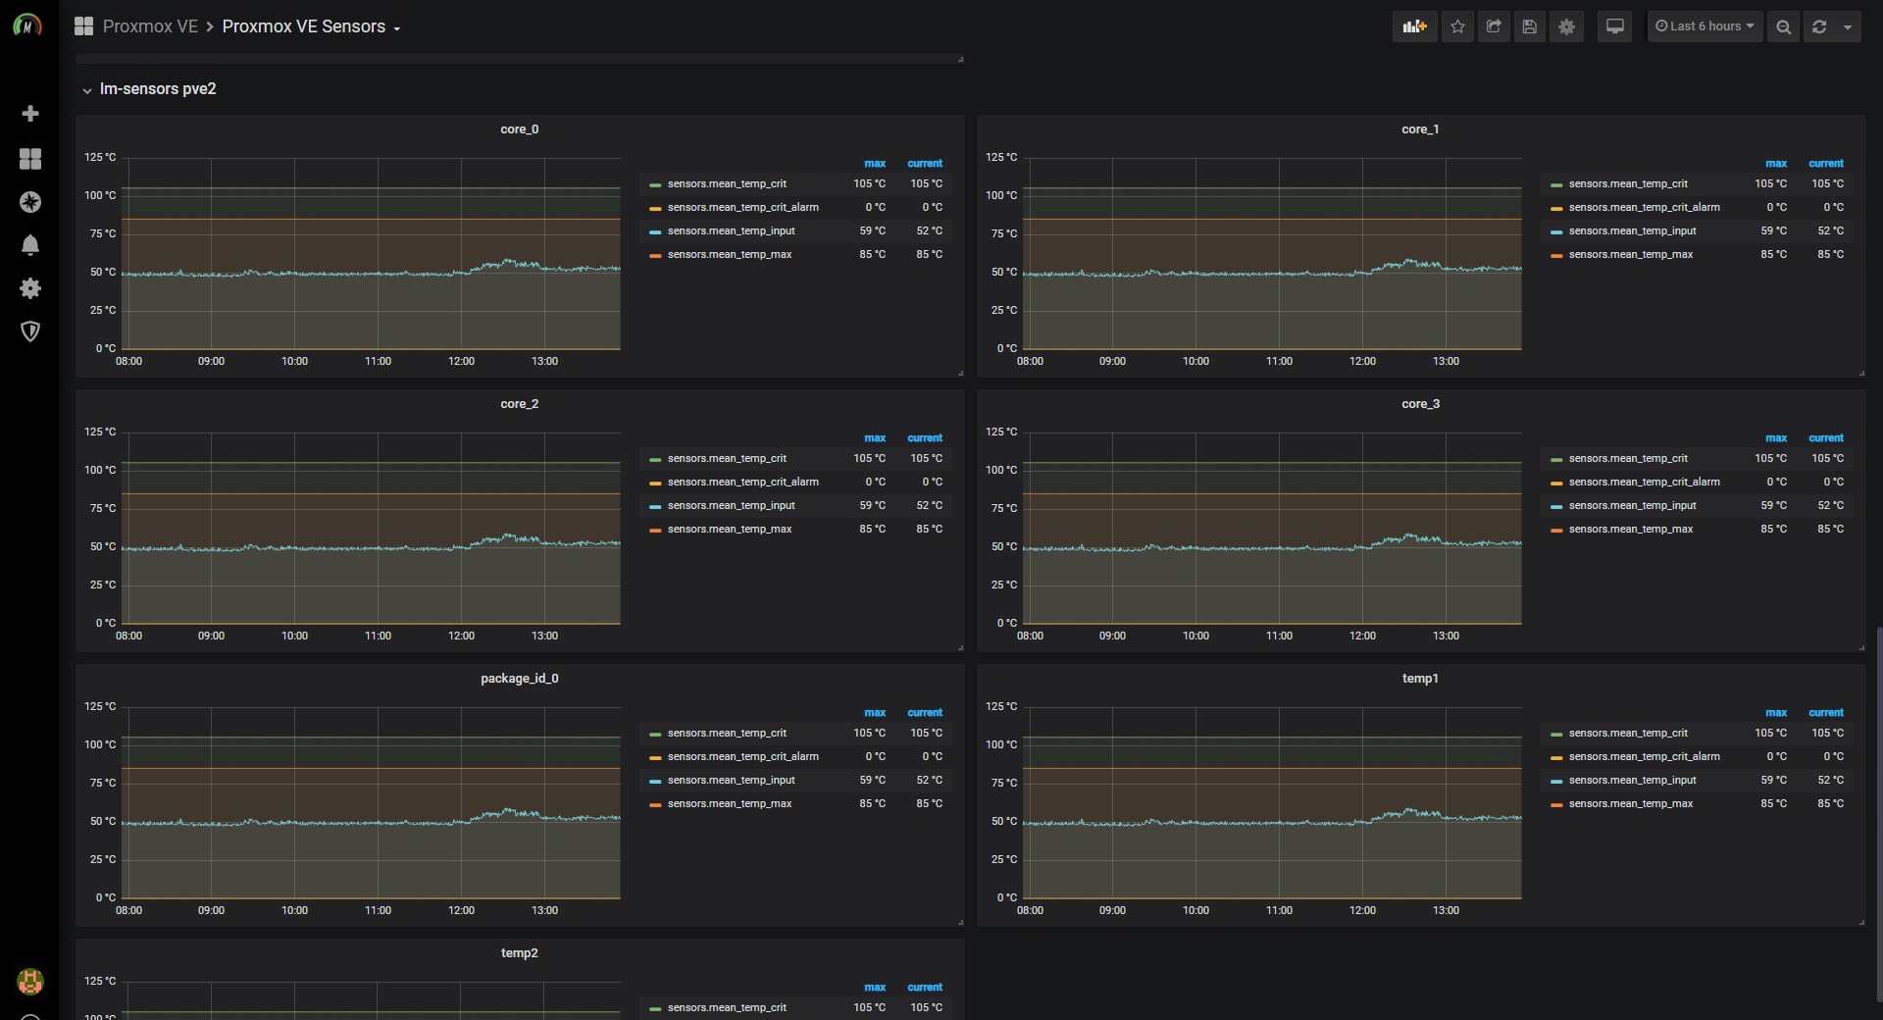Open the Proxmox VE Sensors dashboard dropdown
Image resolution: width=1883 pixels, height=1020 pixels.
coord(312,26)
